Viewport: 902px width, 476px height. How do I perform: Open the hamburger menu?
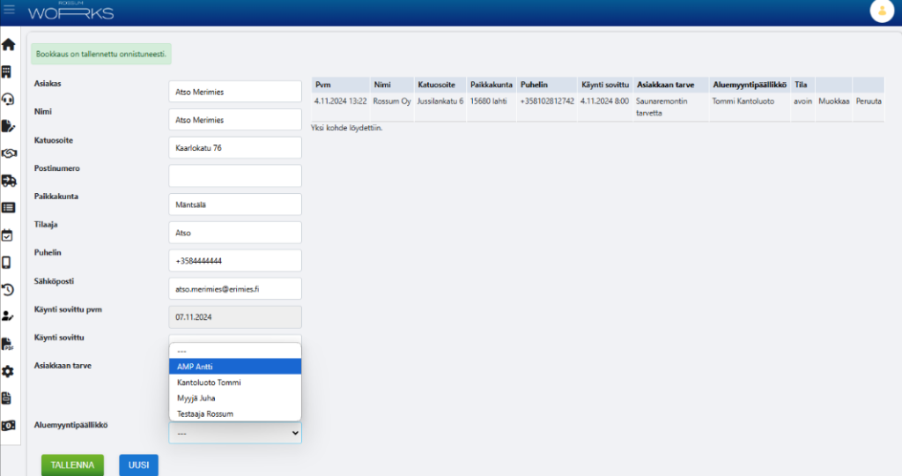9,10
